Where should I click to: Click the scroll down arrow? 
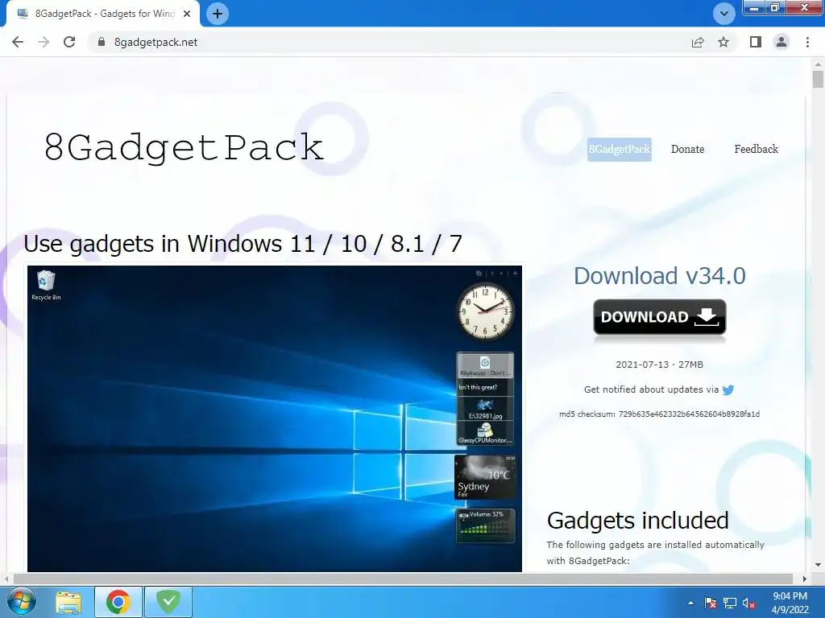pos(818,565)
